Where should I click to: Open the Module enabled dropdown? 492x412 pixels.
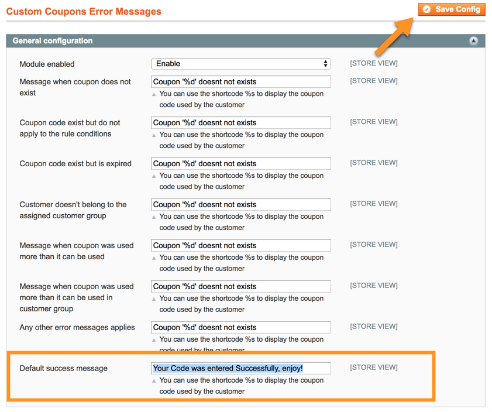(x=240, y=64)
